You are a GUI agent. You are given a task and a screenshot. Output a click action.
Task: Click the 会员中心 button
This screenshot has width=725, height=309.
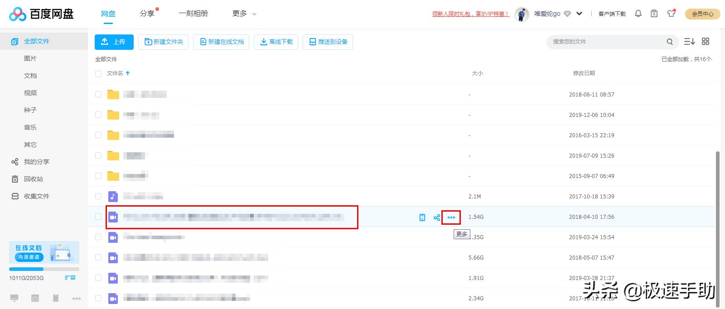coord(703,14)
